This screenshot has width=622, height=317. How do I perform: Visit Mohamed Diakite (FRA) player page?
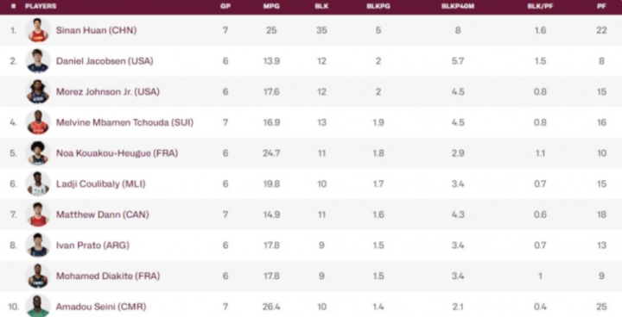[x=108, y=276]
